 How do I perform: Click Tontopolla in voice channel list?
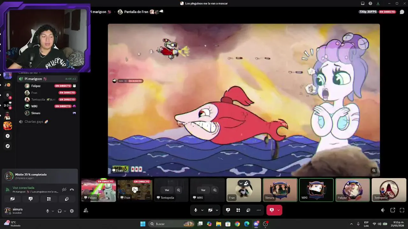point(38,100)
